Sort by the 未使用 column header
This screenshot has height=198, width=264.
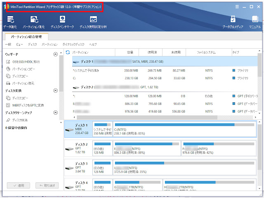pos(174,52)
